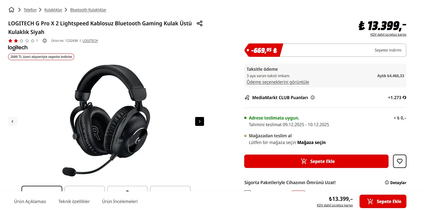Add product to wishlist with heart icon

pos(400,161)
